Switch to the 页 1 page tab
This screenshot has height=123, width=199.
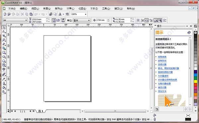pos(41,111)
